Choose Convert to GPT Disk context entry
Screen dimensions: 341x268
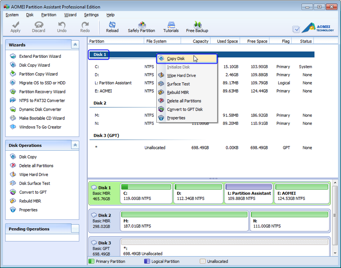coord(187,110)
